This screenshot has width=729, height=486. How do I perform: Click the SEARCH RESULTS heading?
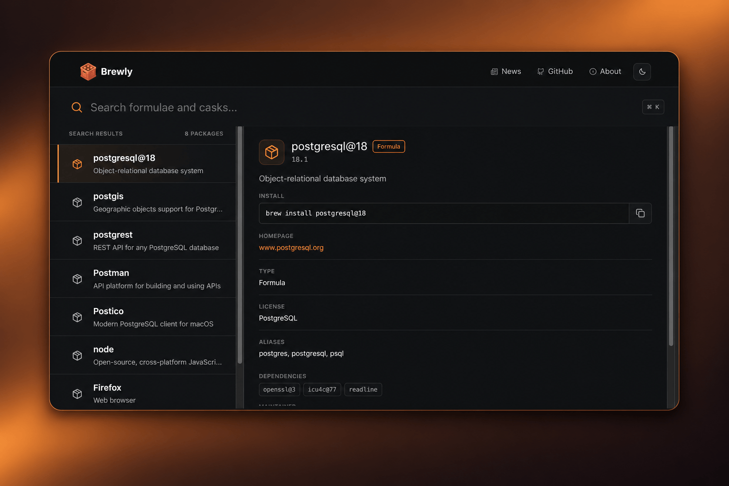pyautogui.click(x=96, y=134)
